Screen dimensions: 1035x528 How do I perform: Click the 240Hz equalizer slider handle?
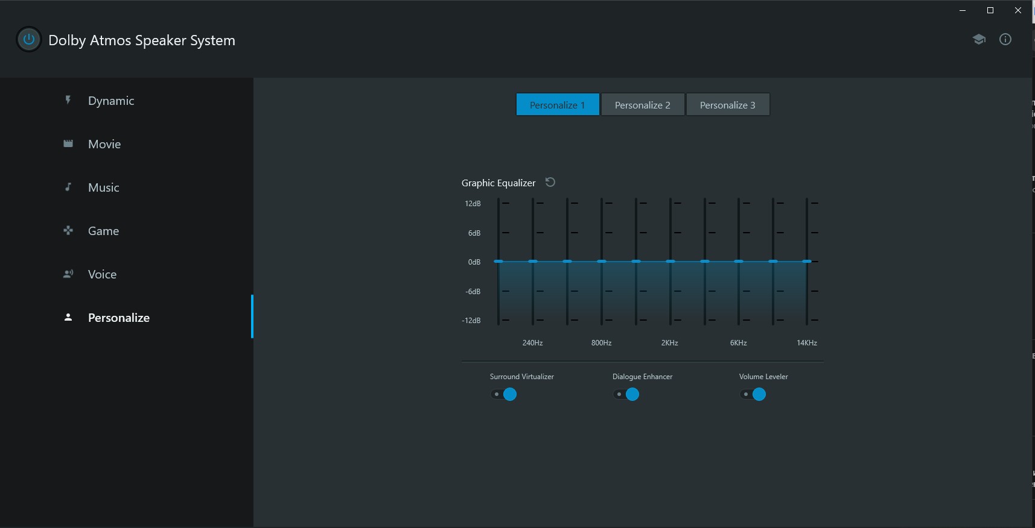[x=533, y=262]
